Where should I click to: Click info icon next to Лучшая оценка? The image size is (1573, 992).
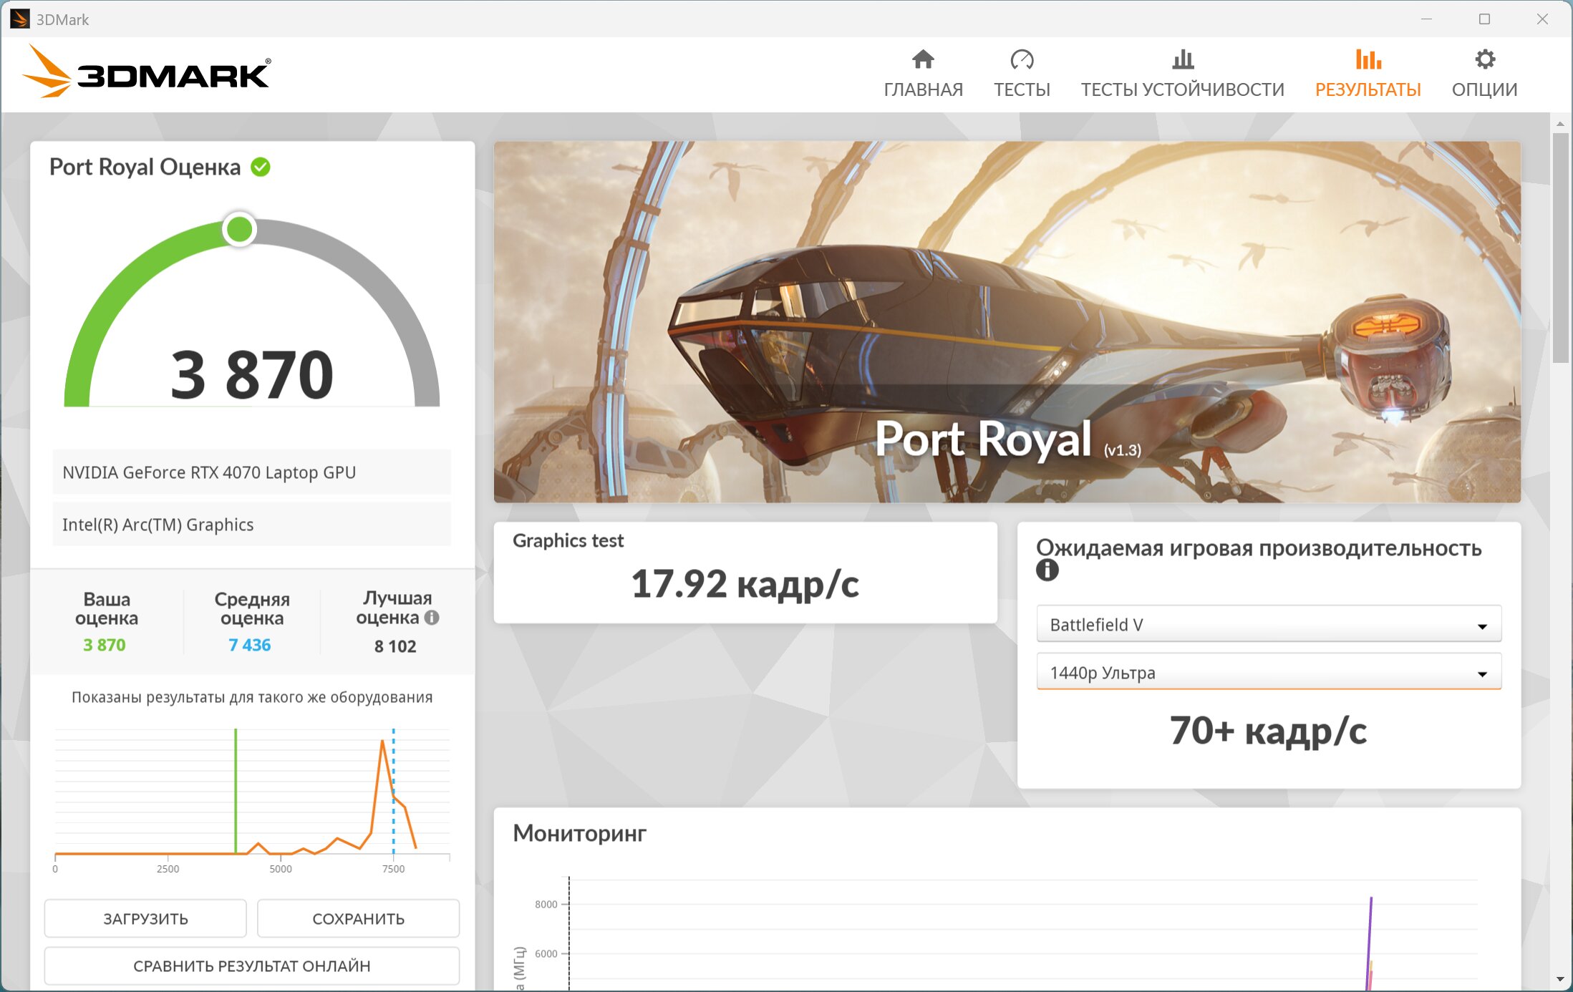432,618
